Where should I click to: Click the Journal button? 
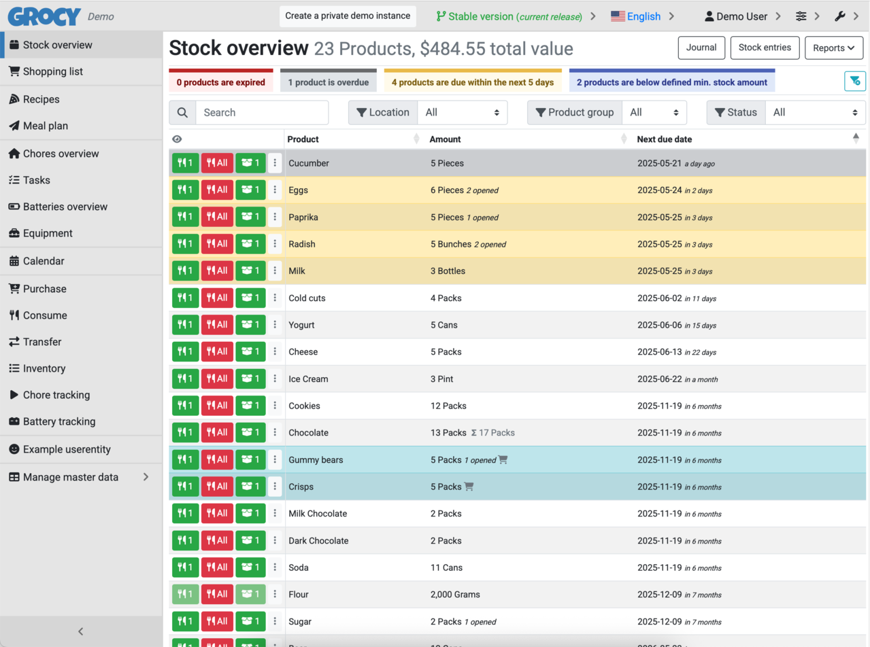pyautogui.click(x=701, y=48)
